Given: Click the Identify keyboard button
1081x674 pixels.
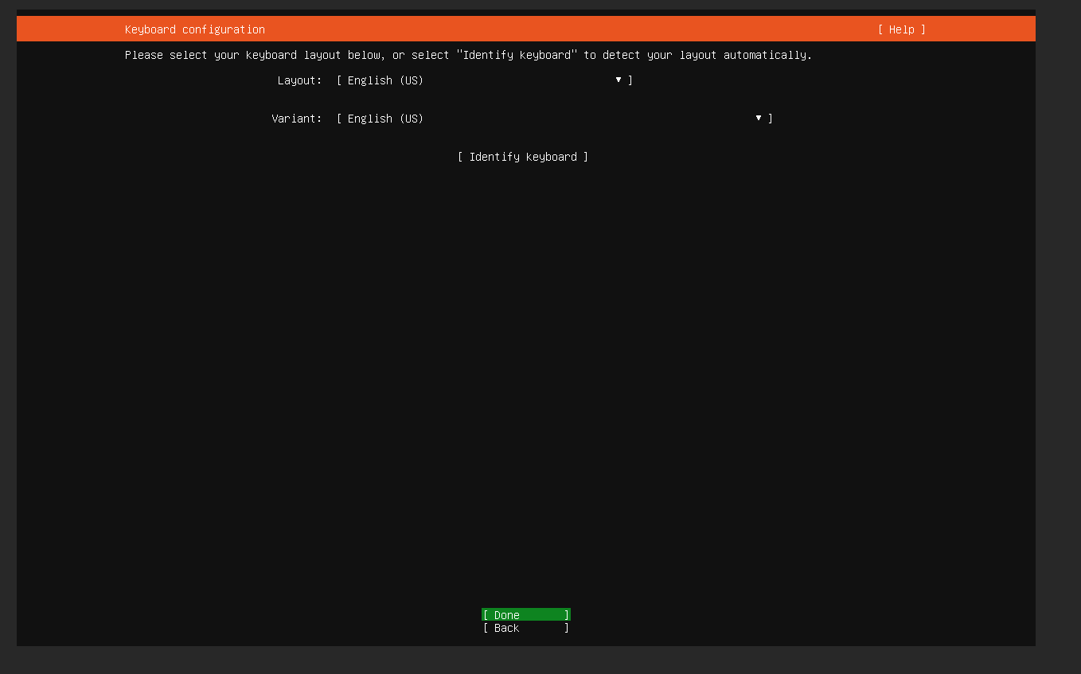Looking at the screenshot, I should point(523,157).
